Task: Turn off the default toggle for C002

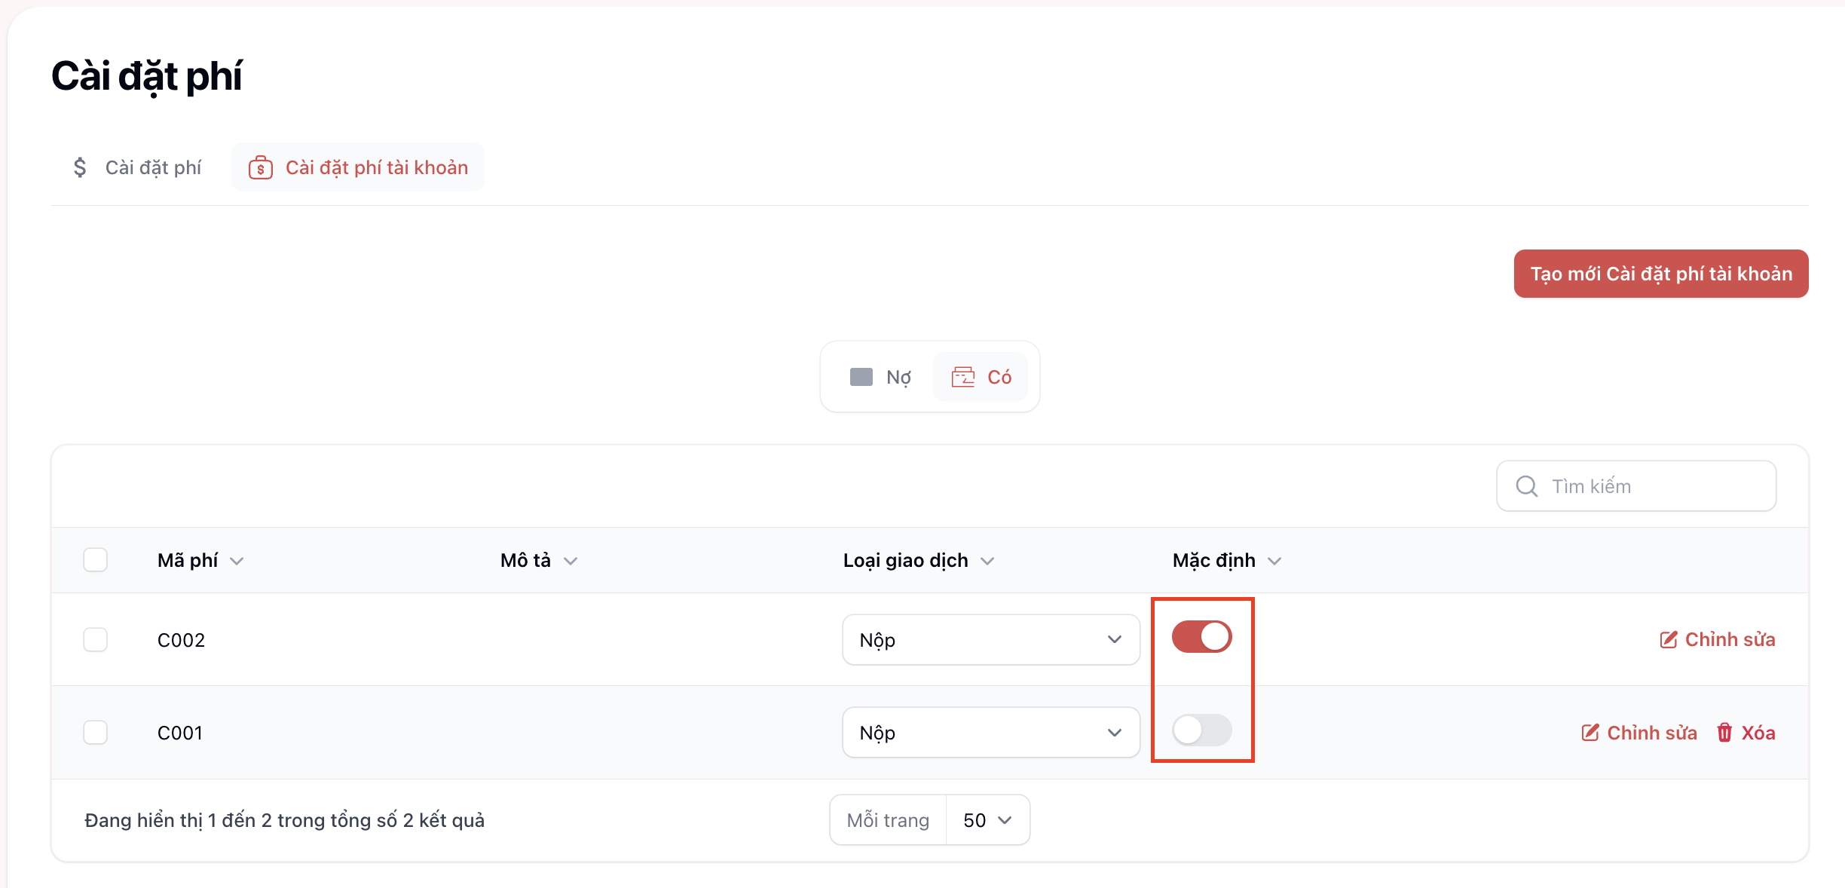Action: tap(1201, 637)
